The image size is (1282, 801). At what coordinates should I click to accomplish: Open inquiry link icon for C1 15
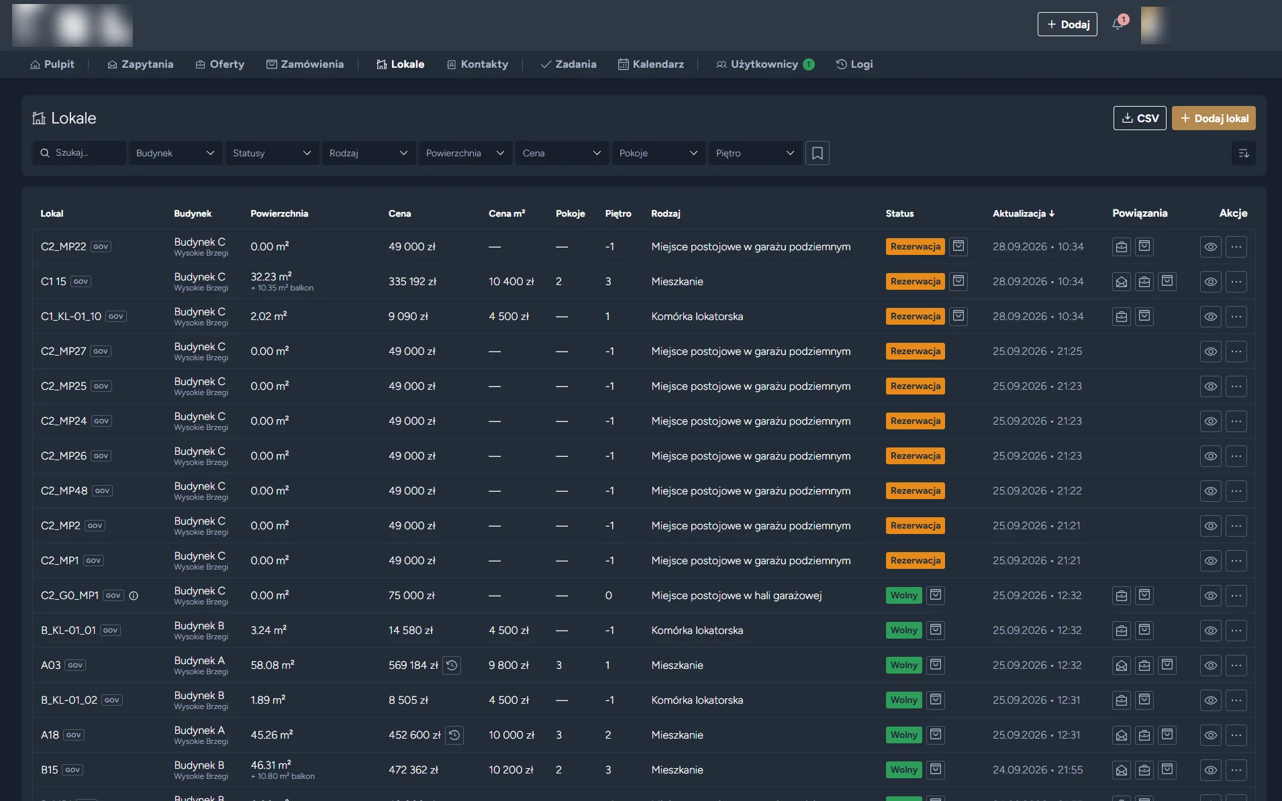(x=1122, y=282)
